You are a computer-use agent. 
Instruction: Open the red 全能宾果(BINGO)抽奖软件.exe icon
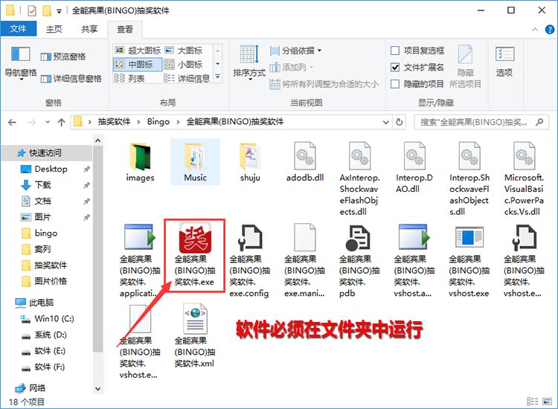(x=194, y=238)
